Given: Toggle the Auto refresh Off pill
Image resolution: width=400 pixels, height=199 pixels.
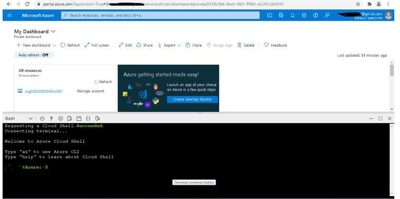Looking at the screenshot, I should tap(34, 55).
